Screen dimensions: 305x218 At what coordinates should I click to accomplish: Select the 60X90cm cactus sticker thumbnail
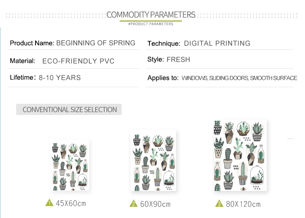(153, 160)
